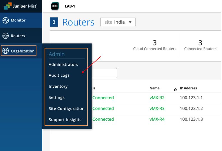Select Support Insights menu entry
Viewport: 222px width, 151px height.
[65, 120]
